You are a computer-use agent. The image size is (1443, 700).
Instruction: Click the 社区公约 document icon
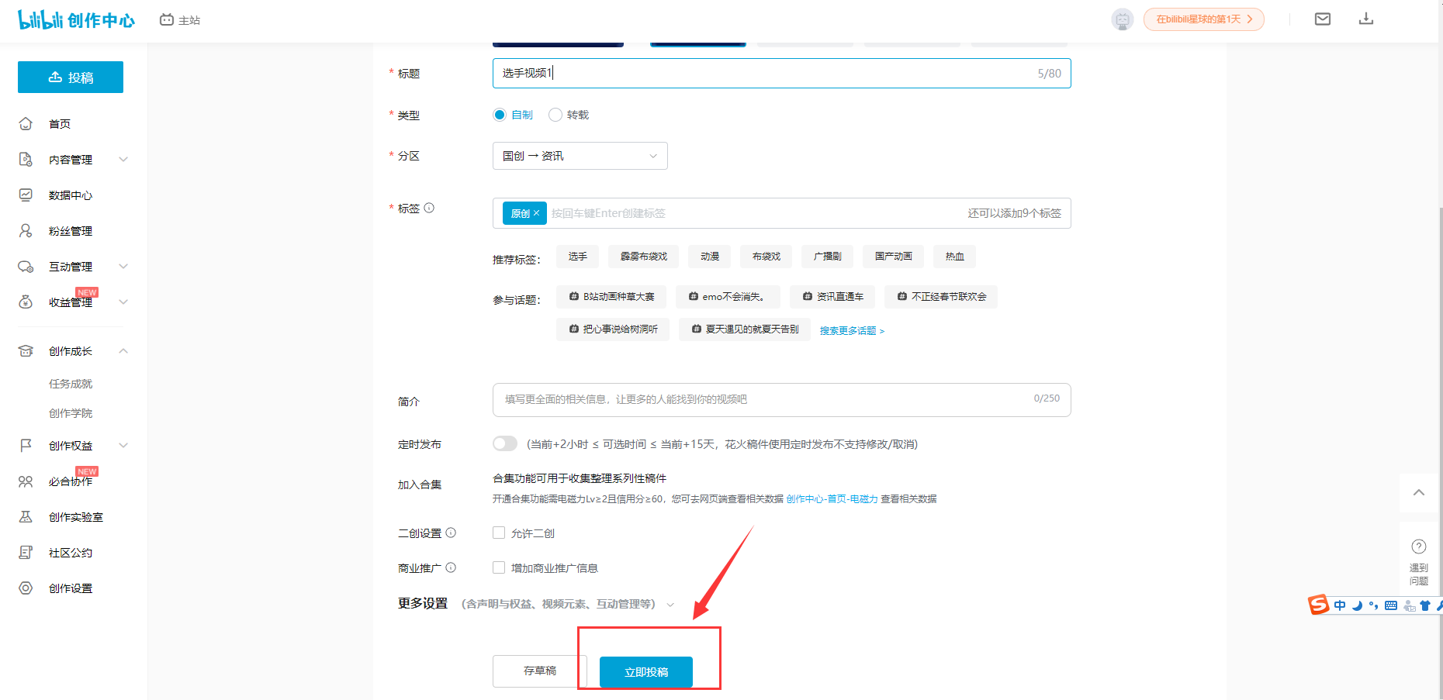(x=26, y=553)
